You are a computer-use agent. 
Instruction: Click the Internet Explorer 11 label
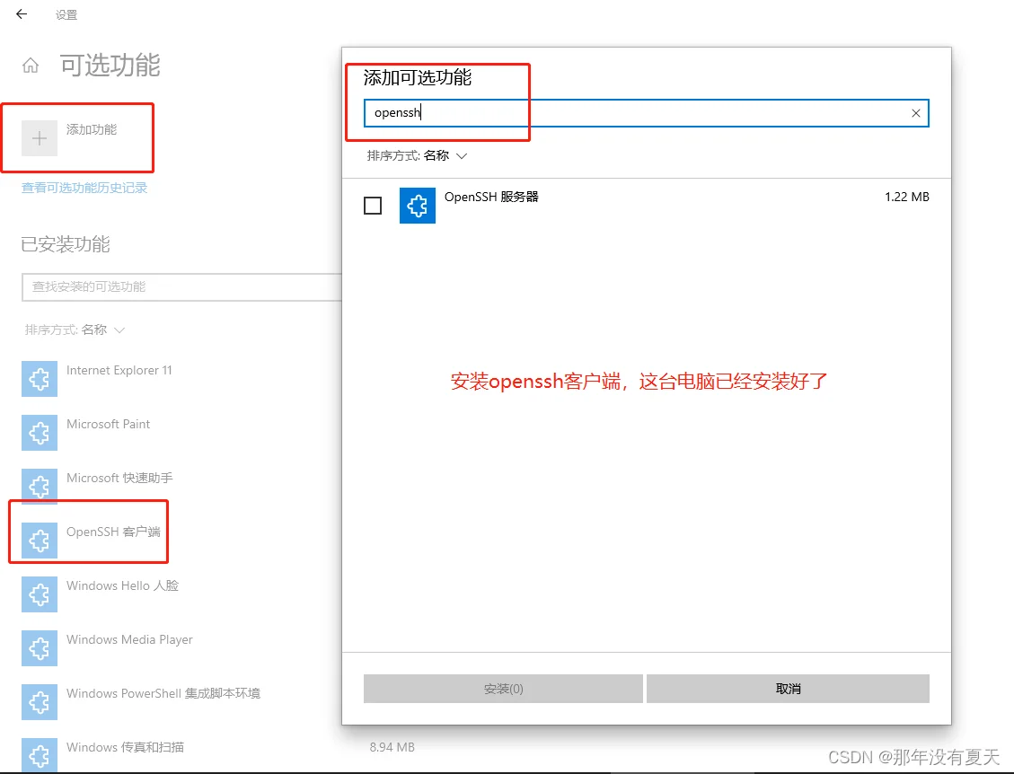(x=119, y=371)
